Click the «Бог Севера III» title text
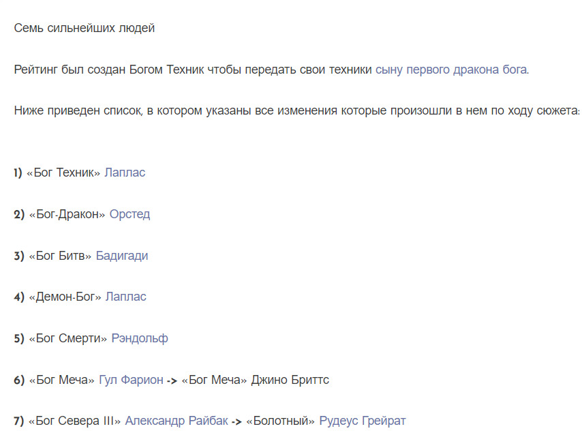Screen dimensions: 582x433 75,421
